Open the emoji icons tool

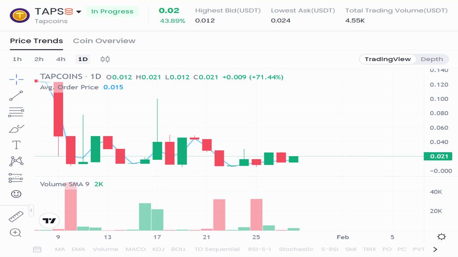tap(17, 194)
